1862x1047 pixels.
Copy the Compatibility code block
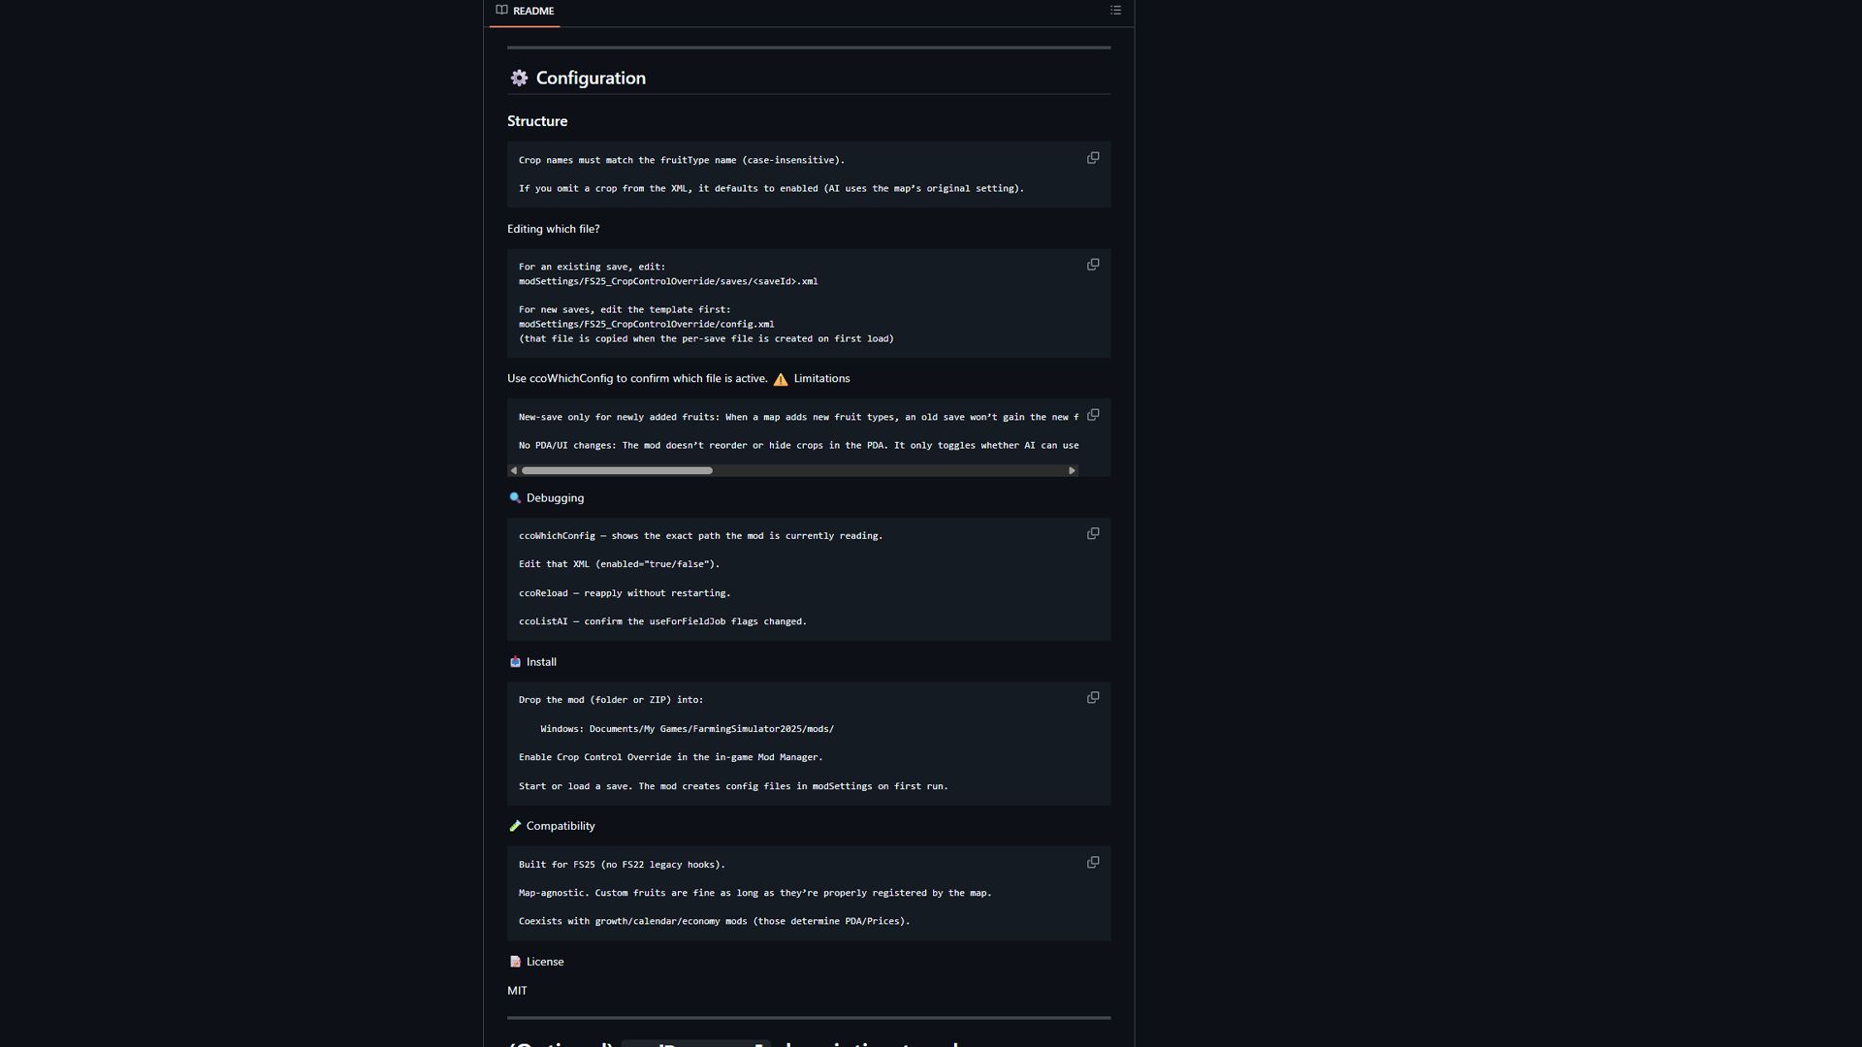tap(1093, 863)
